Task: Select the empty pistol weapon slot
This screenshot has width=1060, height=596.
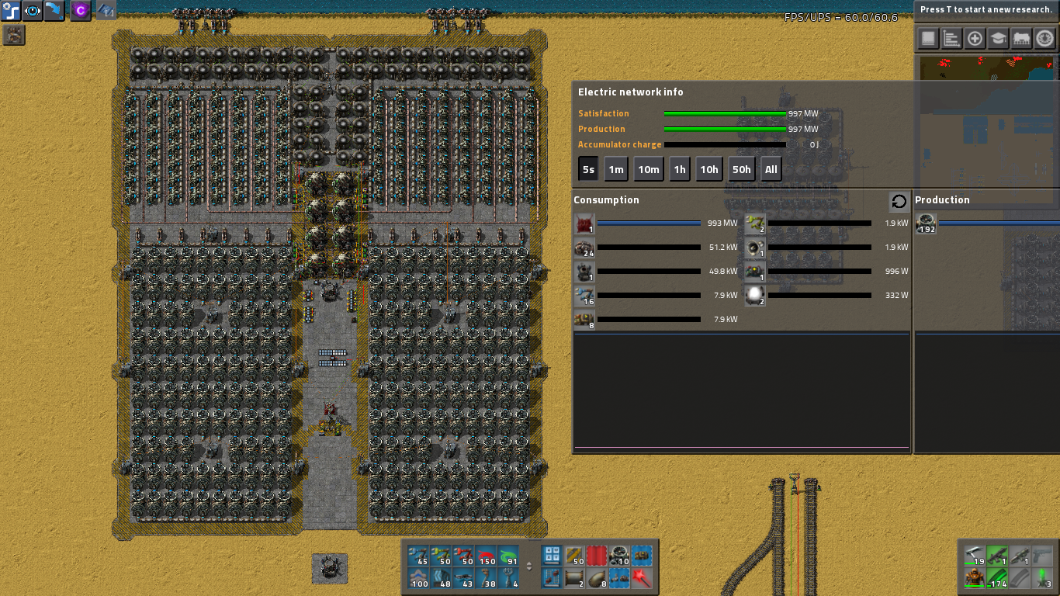Action: (x=1042, y=556)
